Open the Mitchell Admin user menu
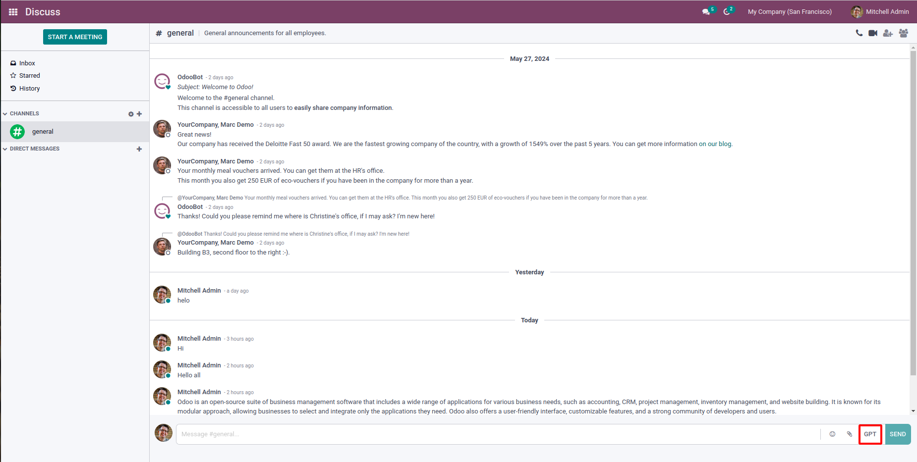The height and width of the screenshot is (462, 917). coord(880,12)
